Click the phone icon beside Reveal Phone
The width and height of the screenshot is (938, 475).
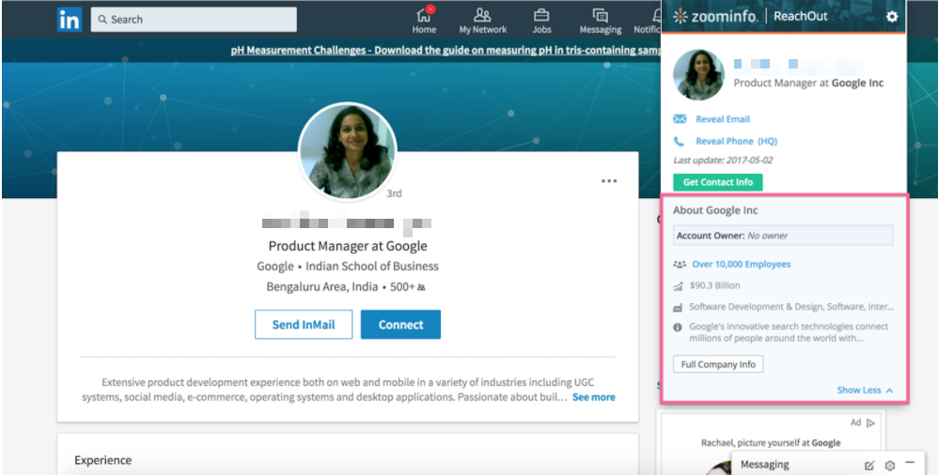coord(679,142)
